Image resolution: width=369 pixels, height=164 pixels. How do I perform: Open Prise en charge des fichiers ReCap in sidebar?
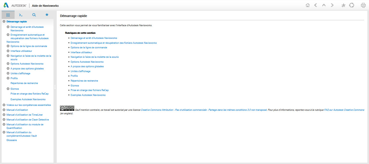point(29,94)
